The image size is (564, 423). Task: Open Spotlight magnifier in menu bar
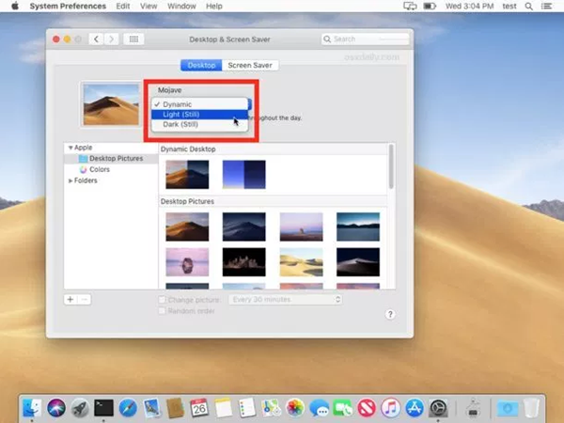coord(528,7)
